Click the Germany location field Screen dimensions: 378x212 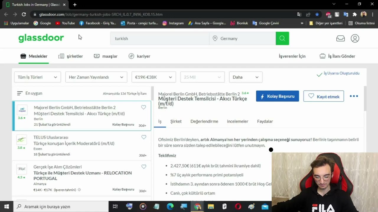point(242,38)
